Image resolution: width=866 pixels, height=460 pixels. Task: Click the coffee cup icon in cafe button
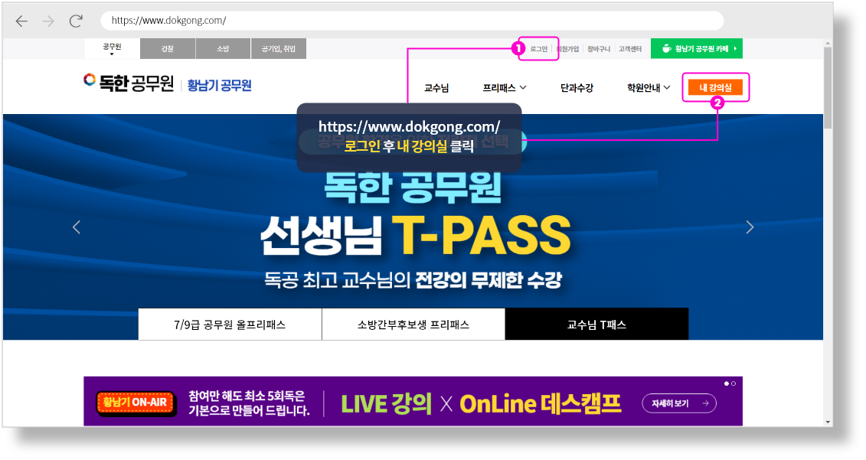[667, 48]
